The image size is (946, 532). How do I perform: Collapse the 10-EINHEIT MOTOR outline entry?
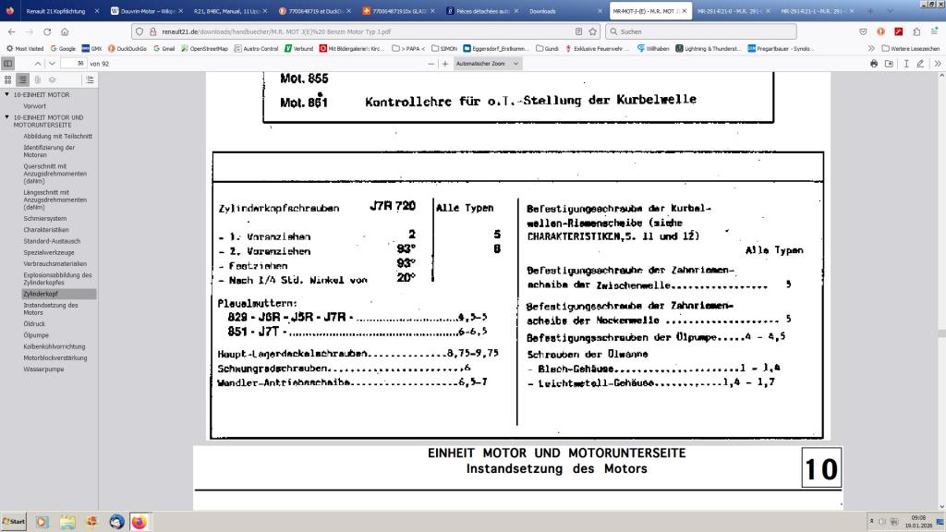coord(7,94)
